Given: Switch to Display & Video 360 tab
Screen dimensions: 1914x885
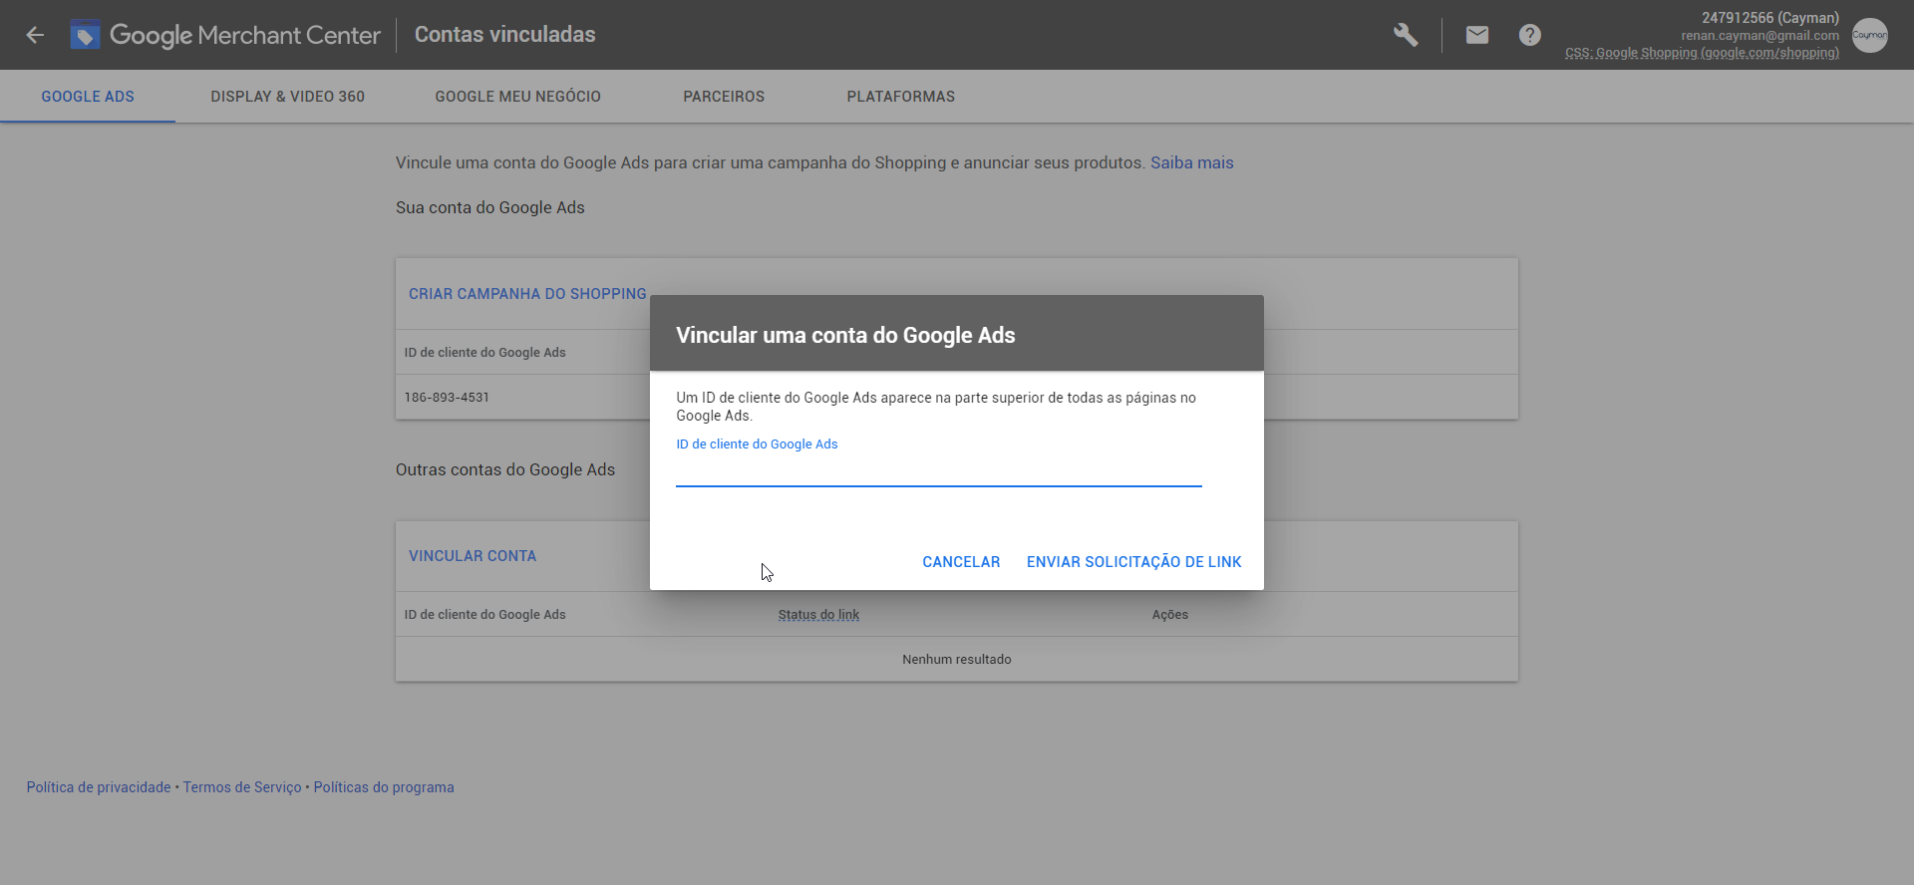Looking at the screenshot, I should [x=288, y=97].
